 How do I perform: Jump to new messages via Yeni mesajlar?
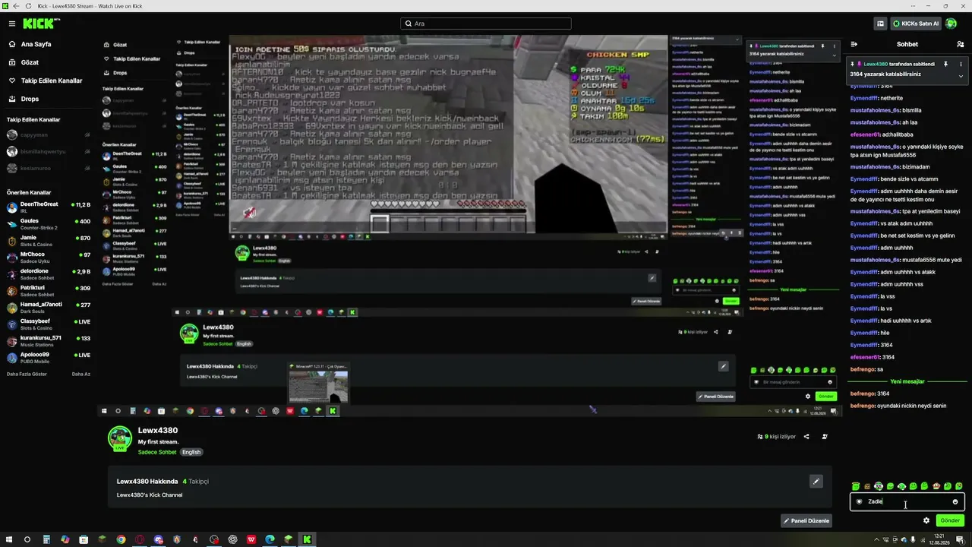point(907,381)
